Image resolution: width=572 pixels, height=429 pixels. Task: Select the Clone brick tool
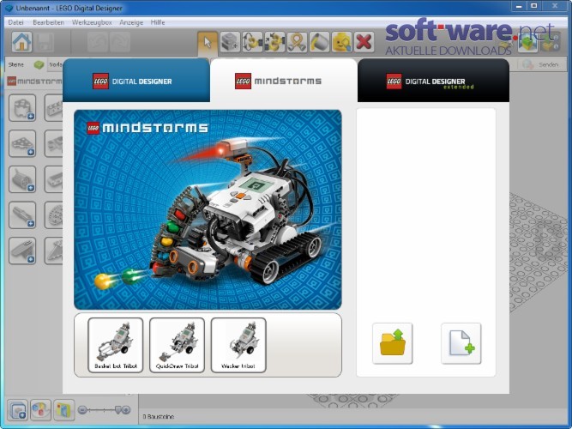[x=230, y=42]
